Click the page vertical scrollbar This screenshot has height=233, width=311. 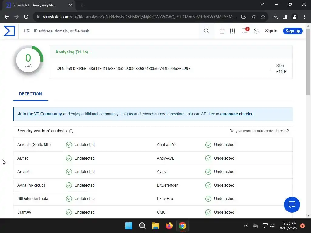coord(308,61)
